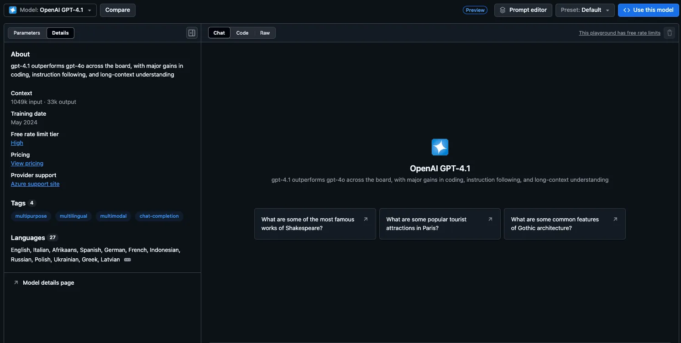Click the arrow on the Gothic architecture card

[615, 219]
